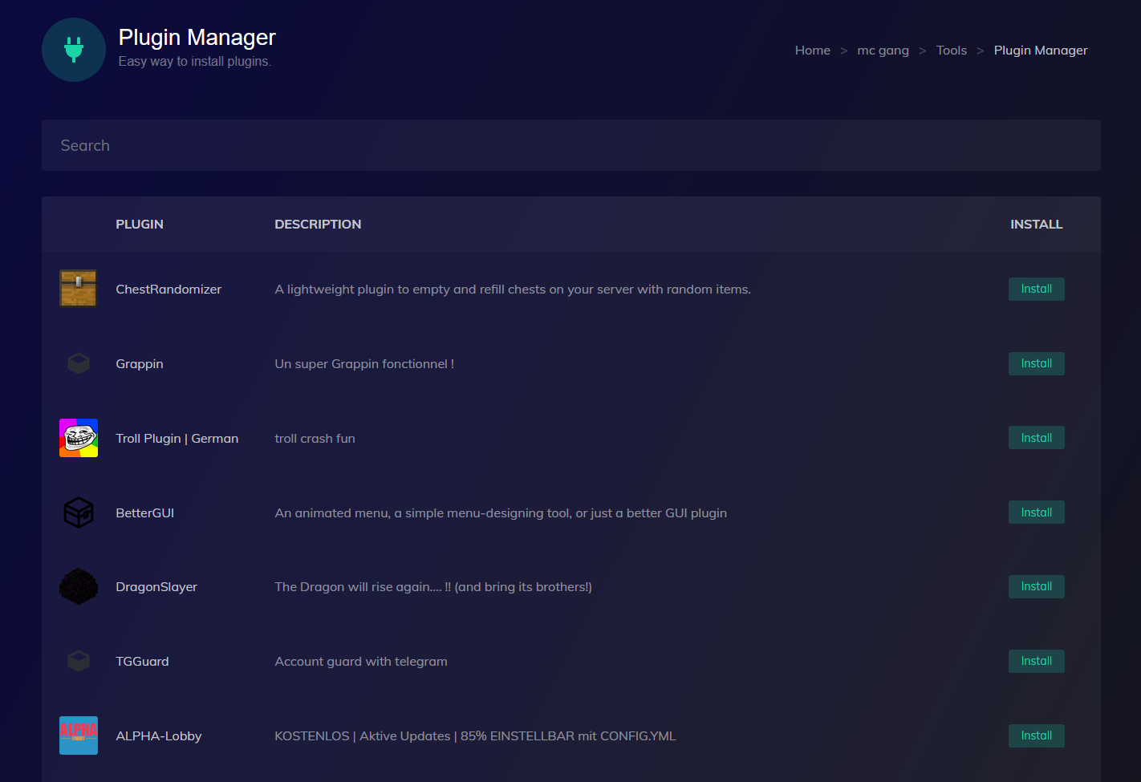Click the Plugin Manager page title
1141x782 pixels.
[197, 37]
